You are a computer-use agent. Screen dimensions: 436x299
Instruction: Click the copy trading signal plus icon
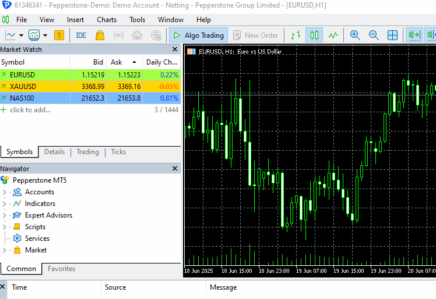coord(156,35)
